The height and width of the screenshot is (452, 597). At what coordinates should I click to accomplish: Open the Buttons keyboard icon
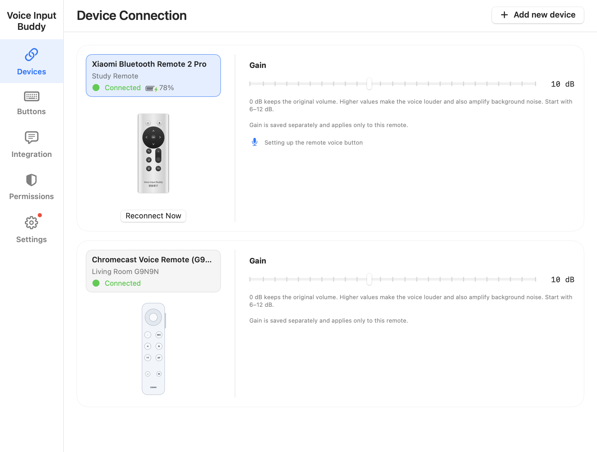tap(32, 96)
